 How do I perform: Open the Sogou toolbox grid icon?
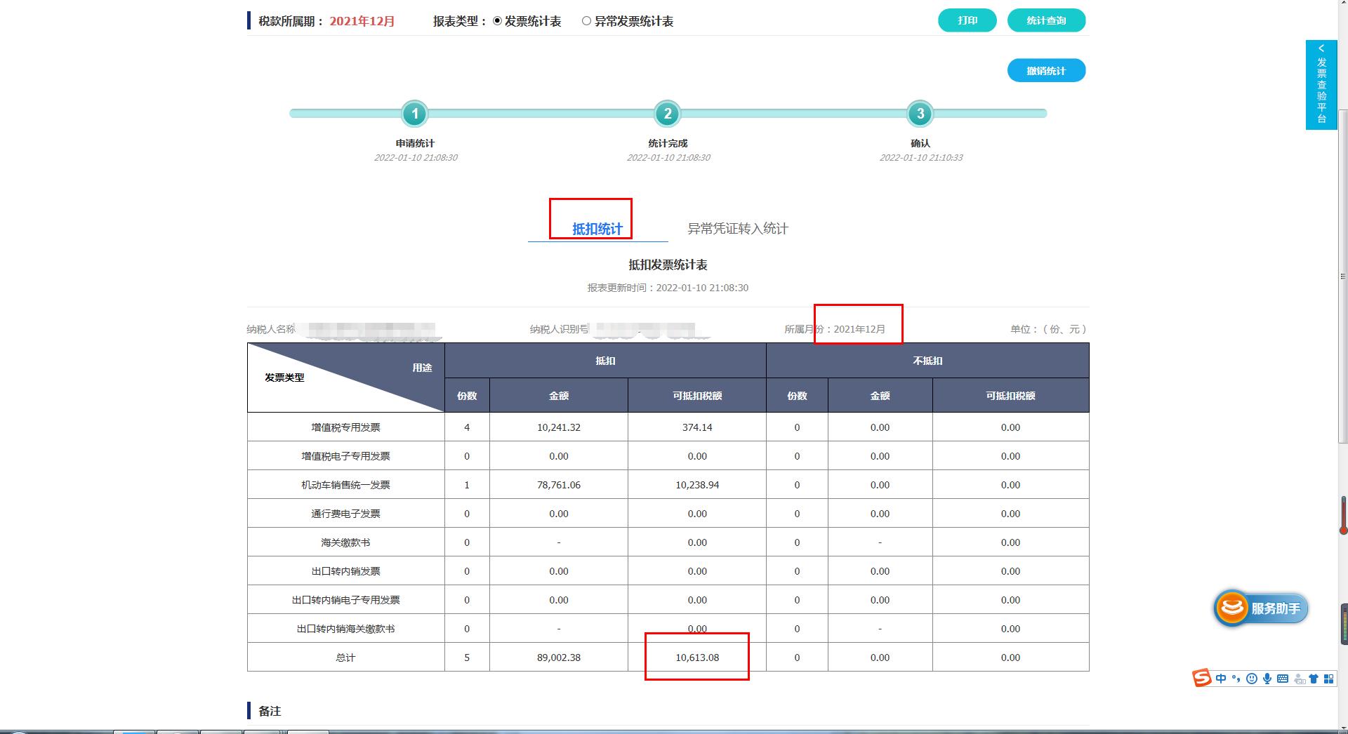pos(1328,678)
